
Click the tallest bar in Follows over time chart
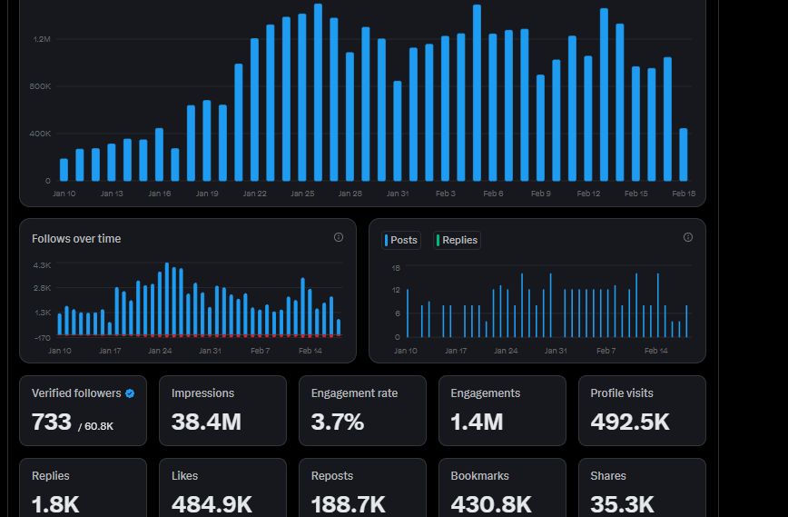167,300
